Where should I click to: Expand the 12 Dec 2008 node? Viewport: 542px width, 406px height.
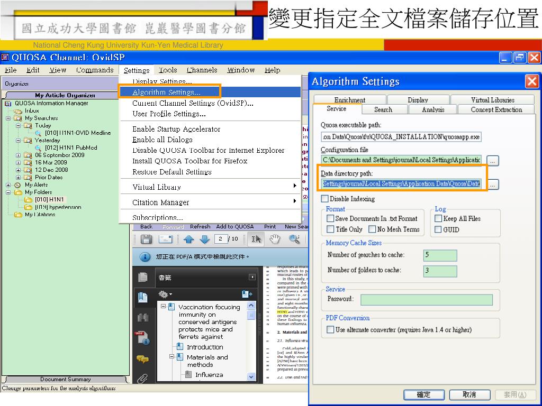pos(19,170)
